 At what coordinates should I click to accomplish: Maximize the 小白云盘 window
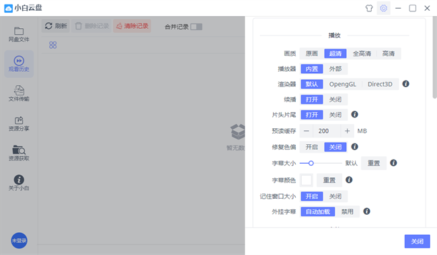413,8
